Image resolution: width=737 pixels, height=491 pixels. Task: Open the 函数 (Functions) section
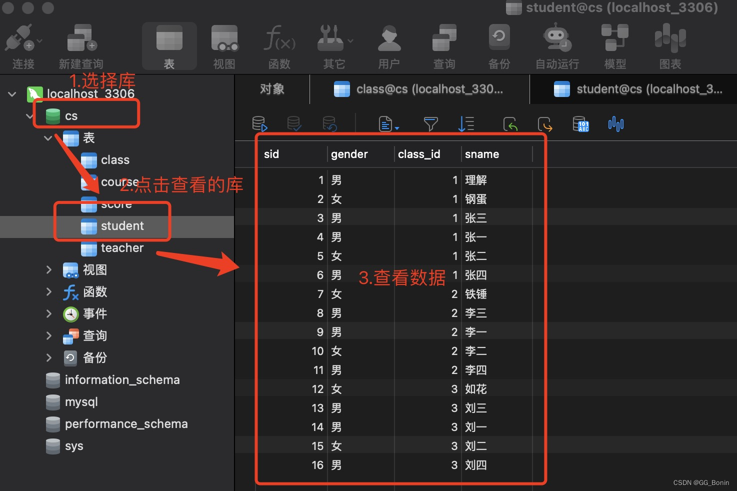tap(279, 45)
